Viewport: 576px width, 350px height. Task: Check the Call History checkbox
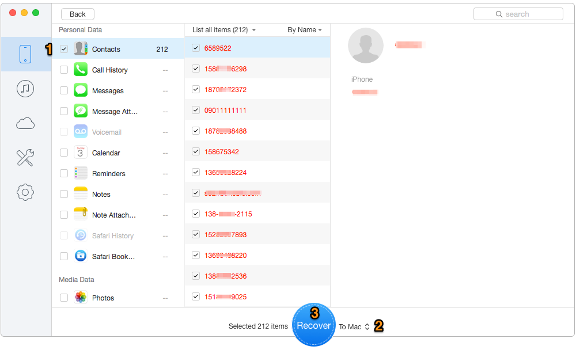(x=64, y=70)
